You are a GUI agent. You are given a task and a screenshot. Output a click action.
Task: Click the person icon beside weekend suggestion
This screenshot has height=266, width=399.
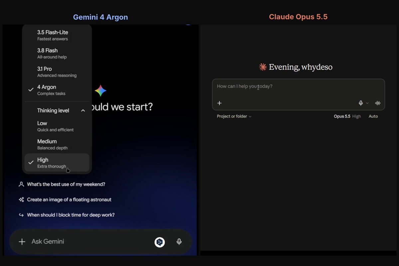(x=21, y=184)
